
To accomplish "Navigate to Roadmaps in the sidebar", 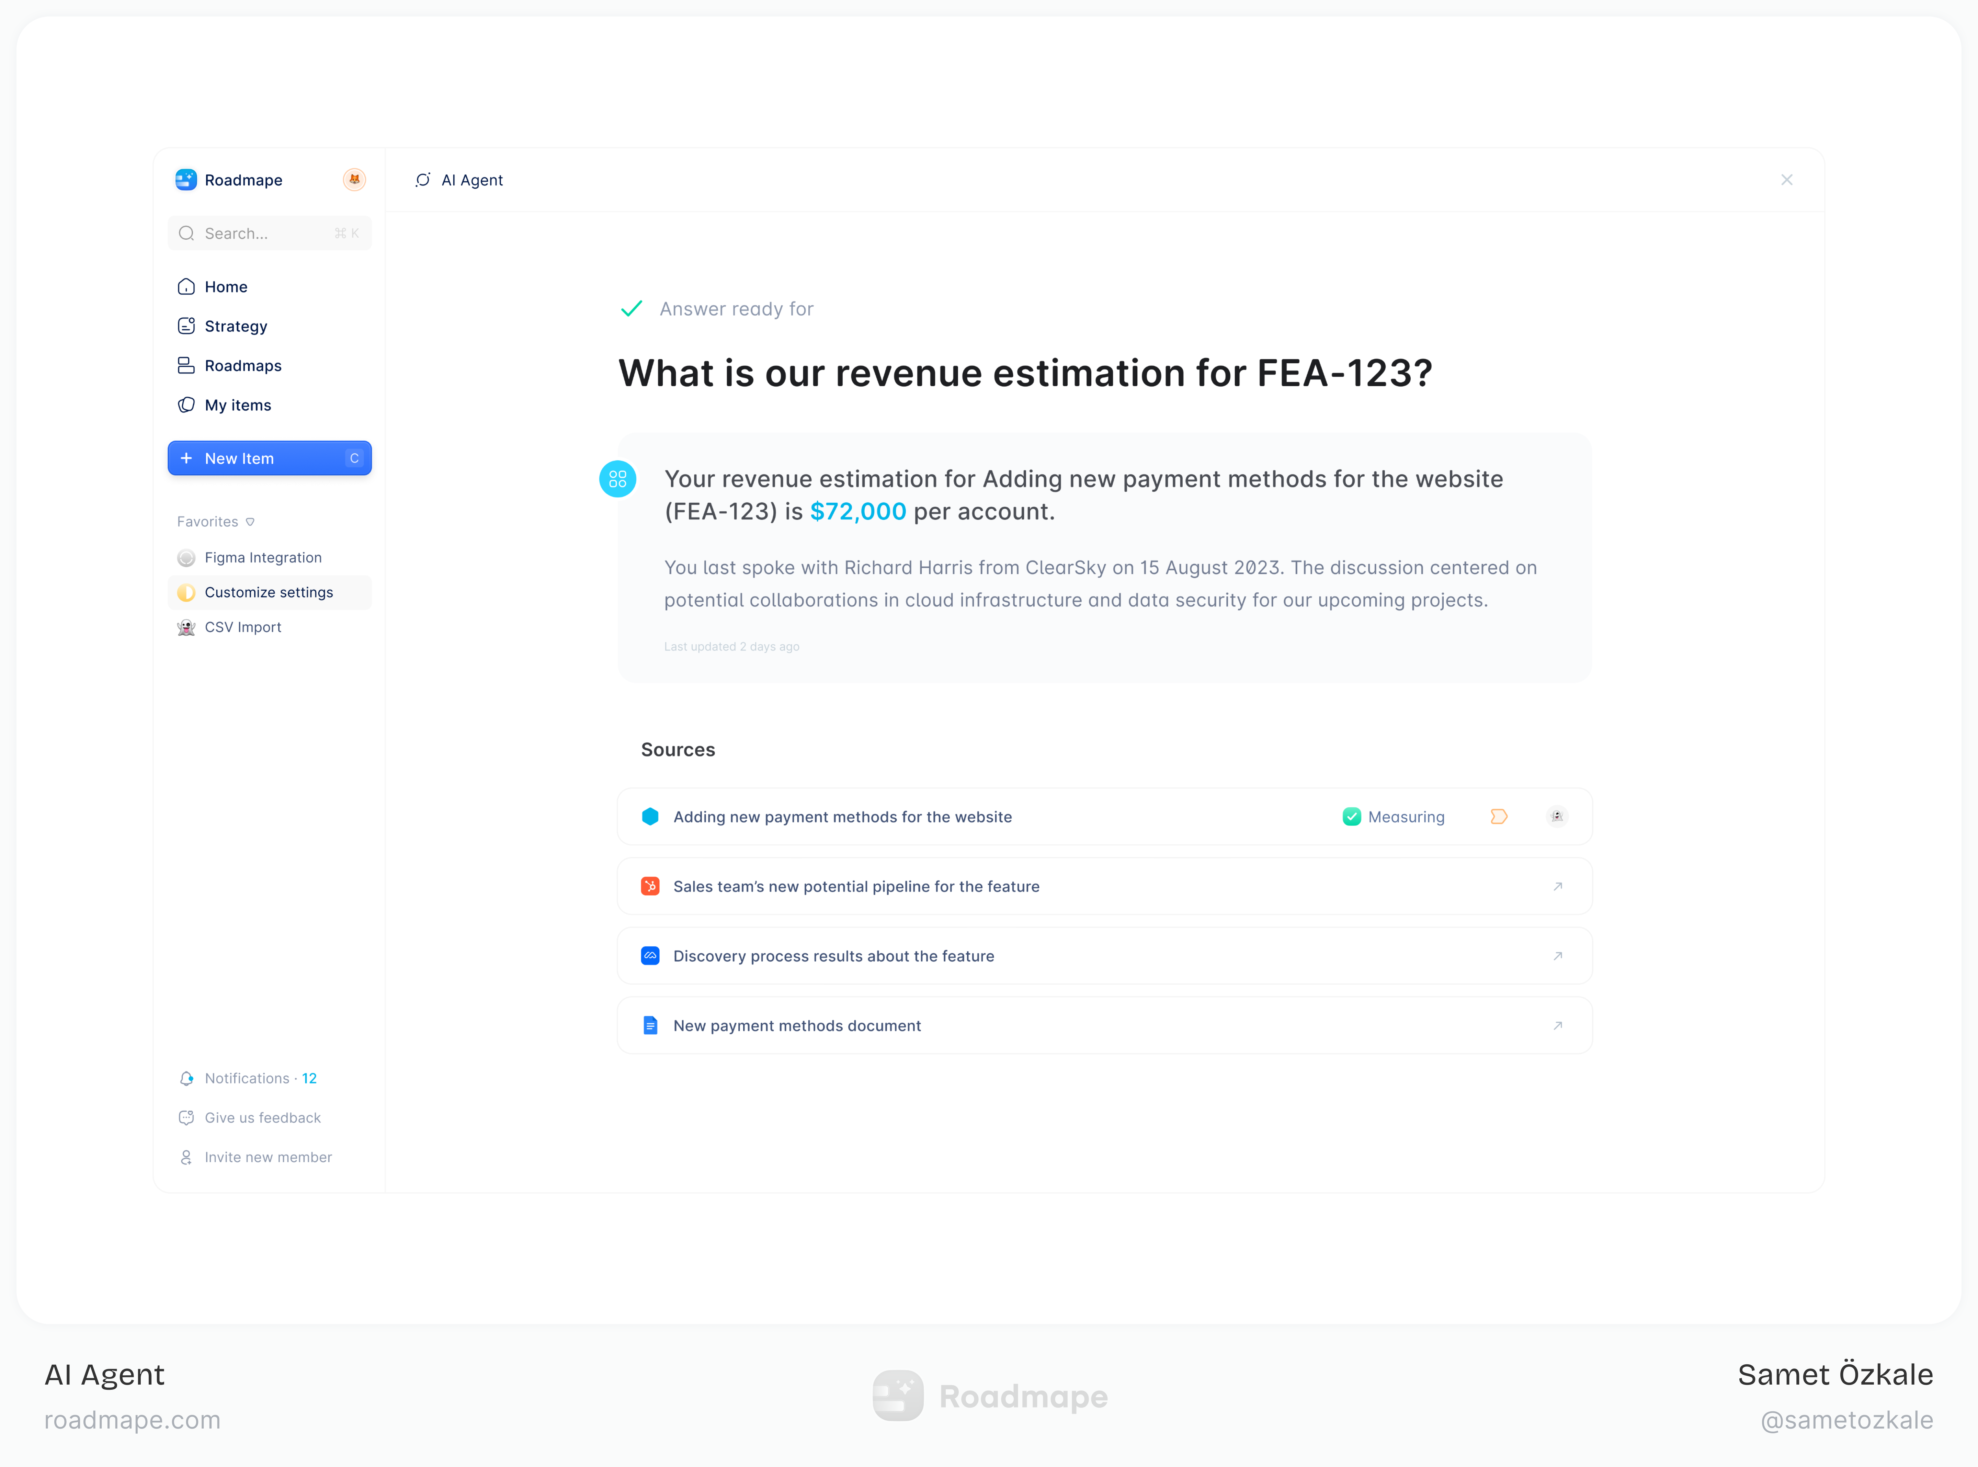I will click(x=242, y=366).
